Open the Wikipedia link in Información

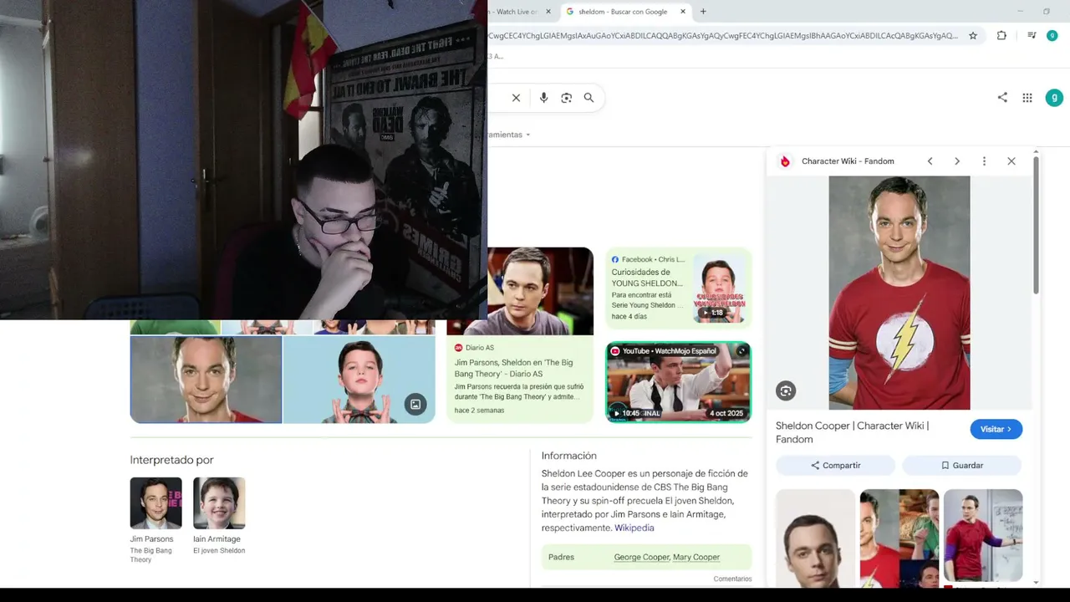pyautogui.click(x=634, y=528)
